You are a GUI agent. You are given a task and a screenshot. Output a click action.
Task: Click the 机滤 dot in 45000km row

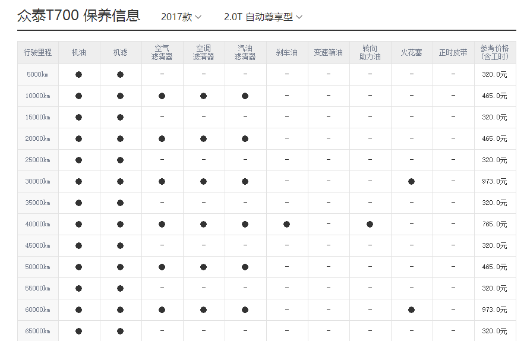[x=121, y=245]
